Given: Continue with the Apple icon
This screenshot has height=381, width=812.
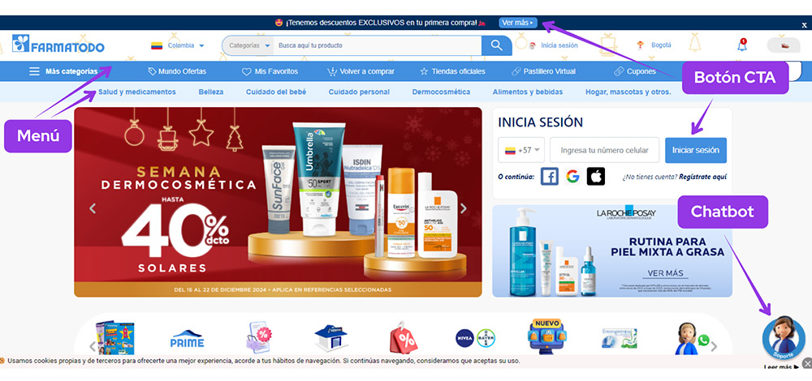Looking at the screenshot, I should pos(595,176).
